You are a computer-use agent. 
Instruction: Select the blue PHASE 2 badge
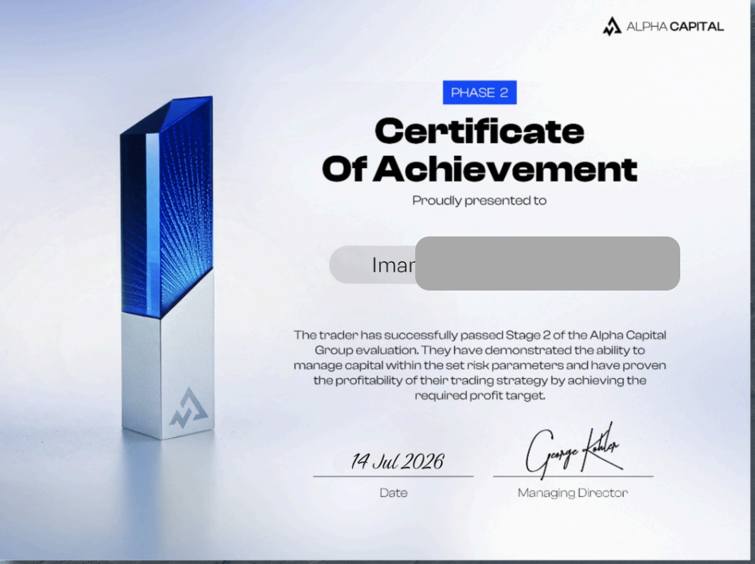click(479, 93)
